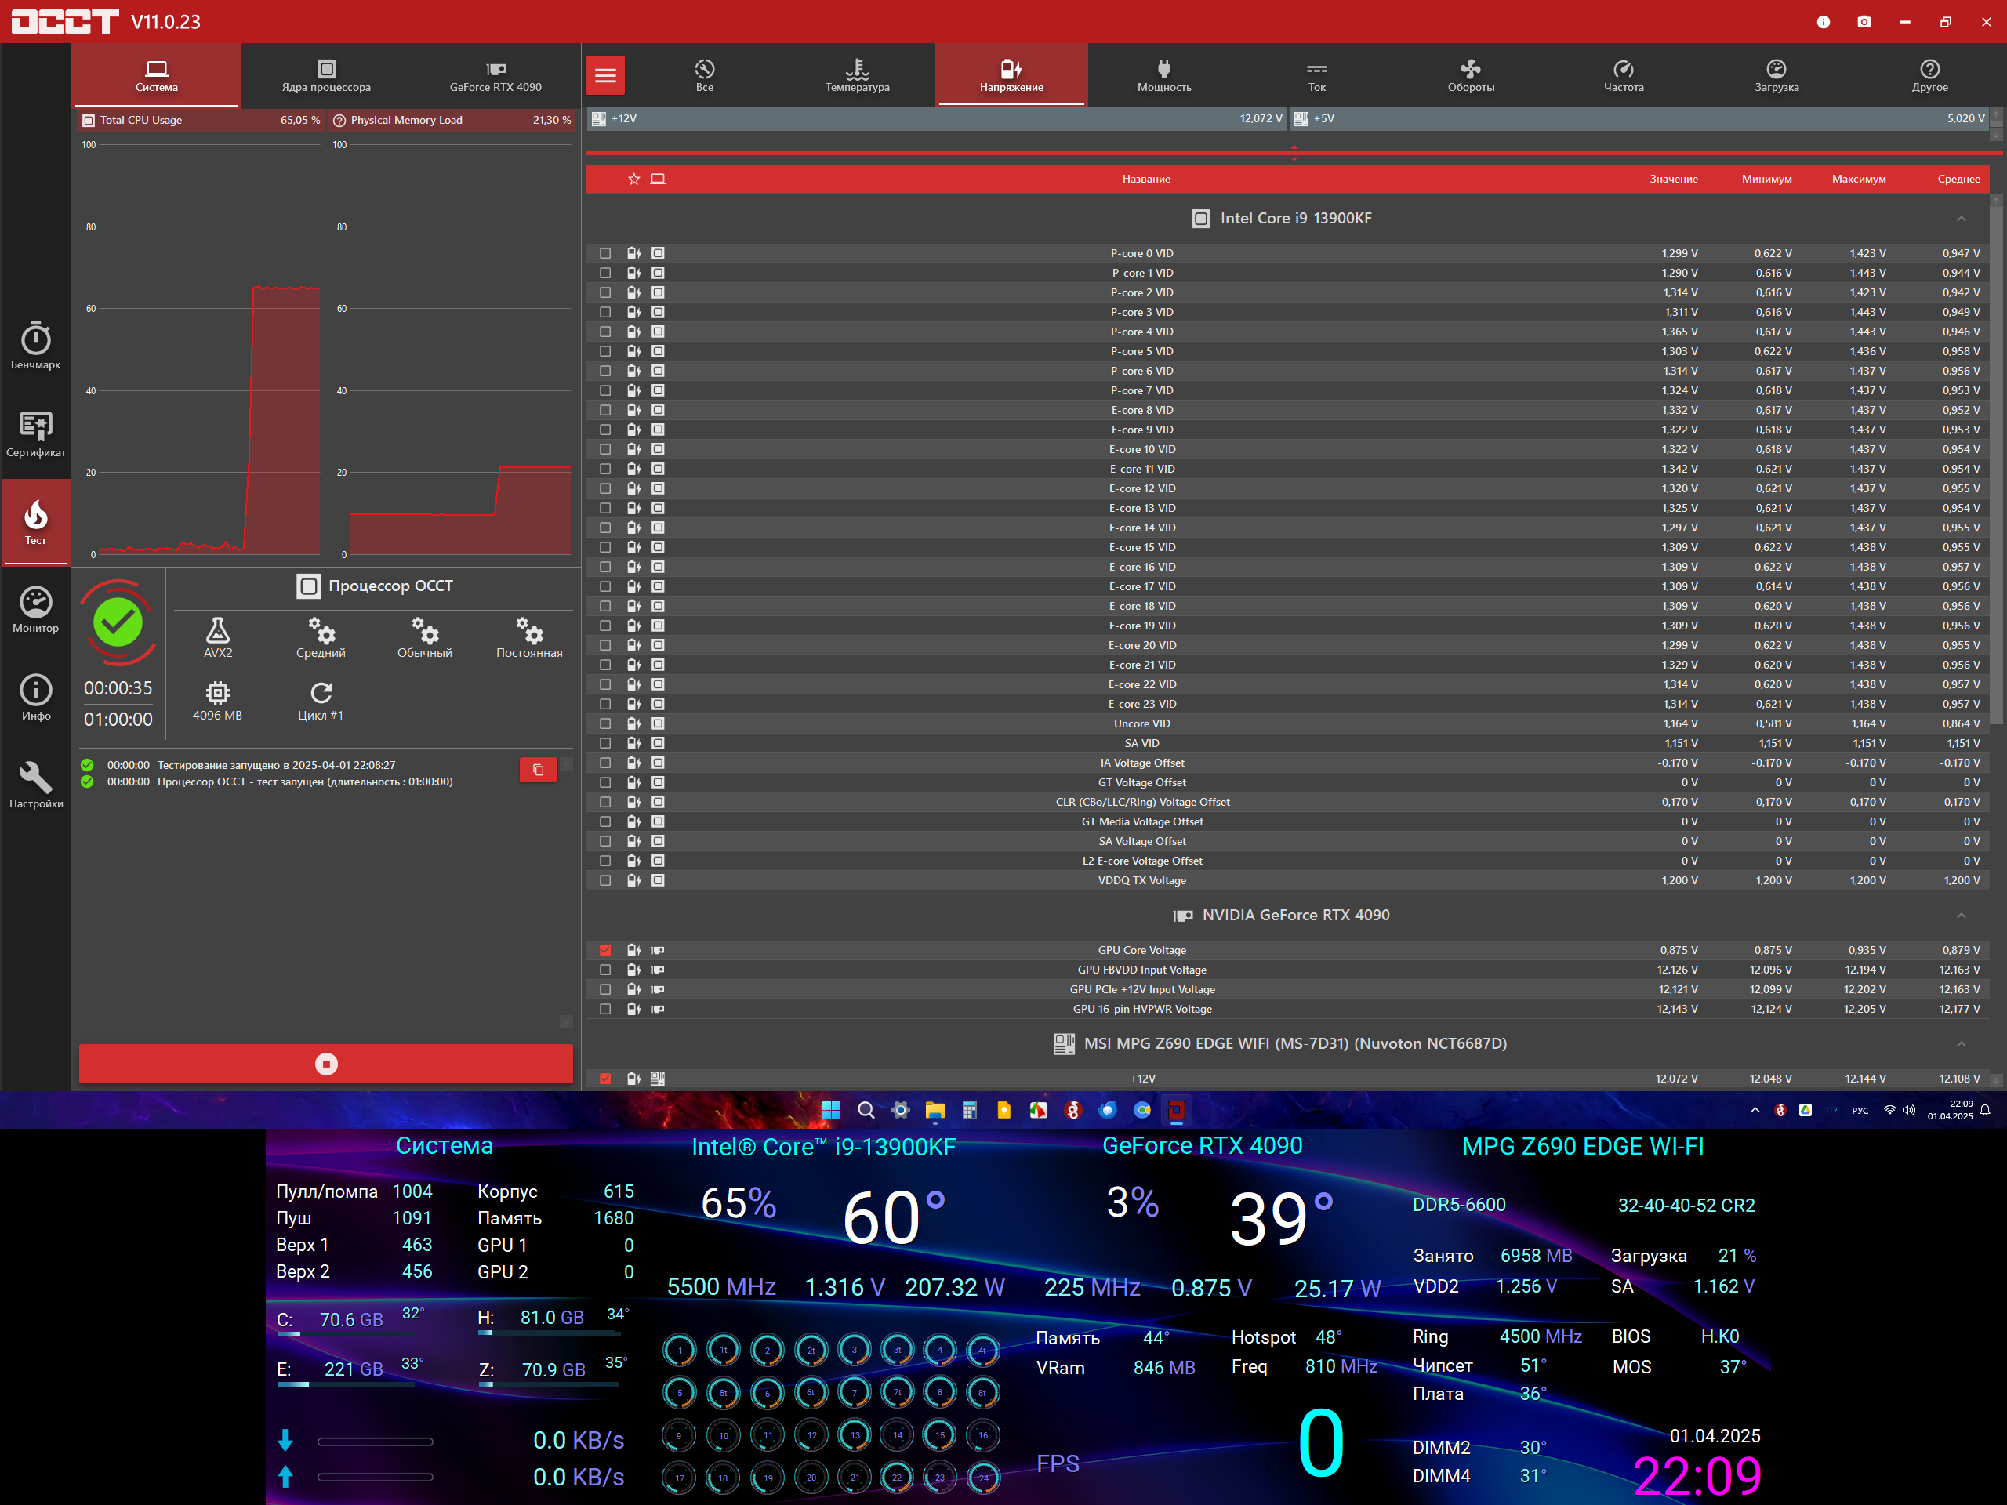Enable the Uncore VID checkbox
This screenshot has width=2007, height=1505.
coord(605,724)
